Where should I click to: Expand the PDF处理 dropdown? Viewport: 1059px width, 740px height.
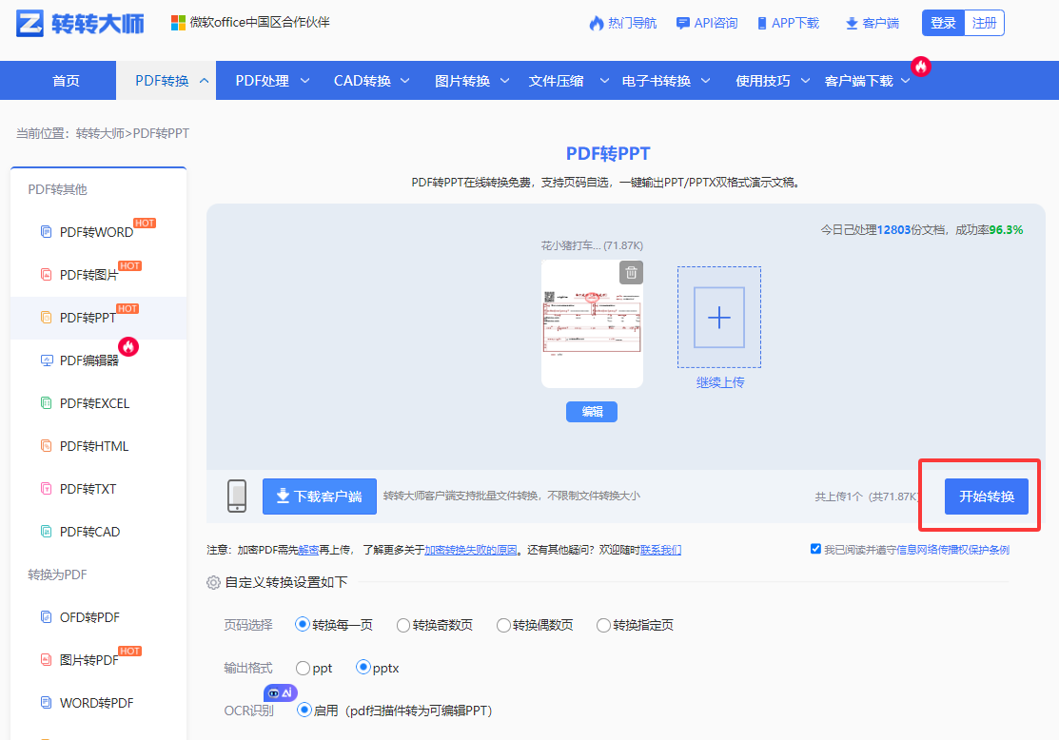click(304, 80)
